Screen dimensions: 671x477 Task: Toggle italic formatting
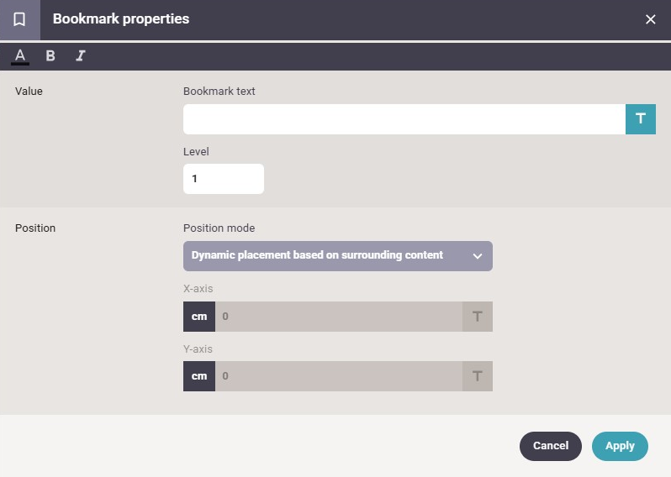[81, 55]
